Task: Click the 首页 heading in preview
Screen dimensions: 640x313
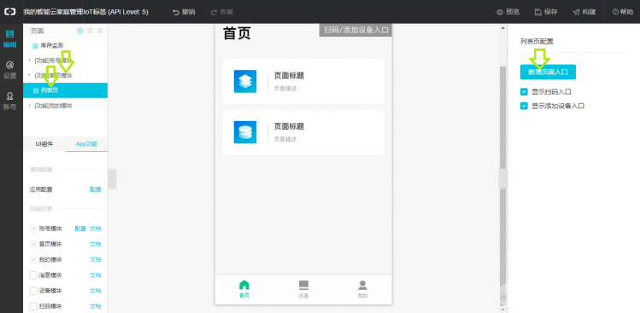Action: [x=237, y=33]
